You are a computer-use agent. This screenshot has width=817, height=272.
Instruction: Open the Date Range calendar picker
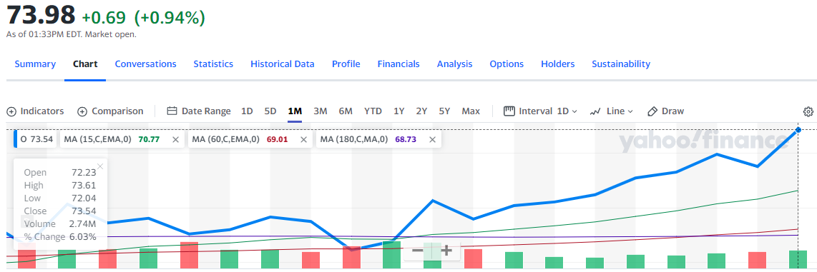click(198, 111)
